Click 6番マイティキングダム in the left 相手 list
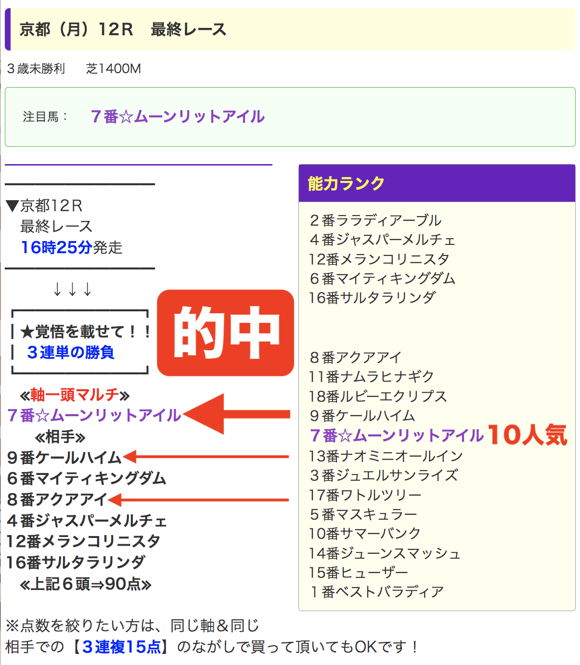The height and width of the screenshot is (665, 580). (x=87, y=478)
